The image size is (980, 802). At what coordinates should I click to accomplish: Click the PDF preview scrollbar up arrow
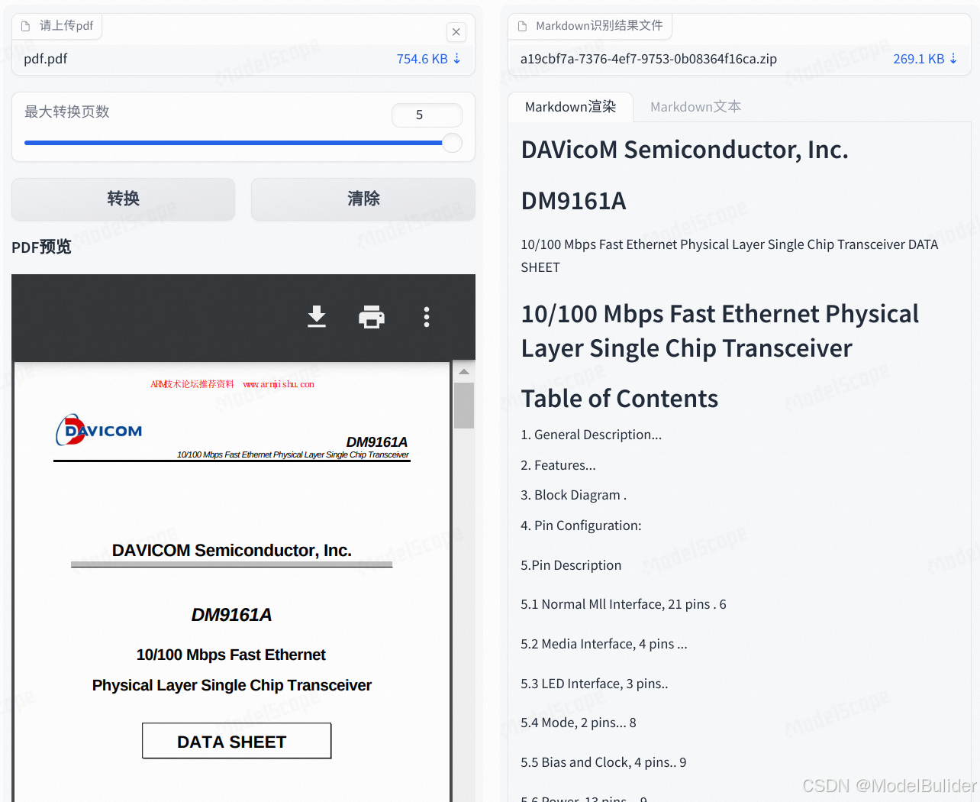(463, 371)
